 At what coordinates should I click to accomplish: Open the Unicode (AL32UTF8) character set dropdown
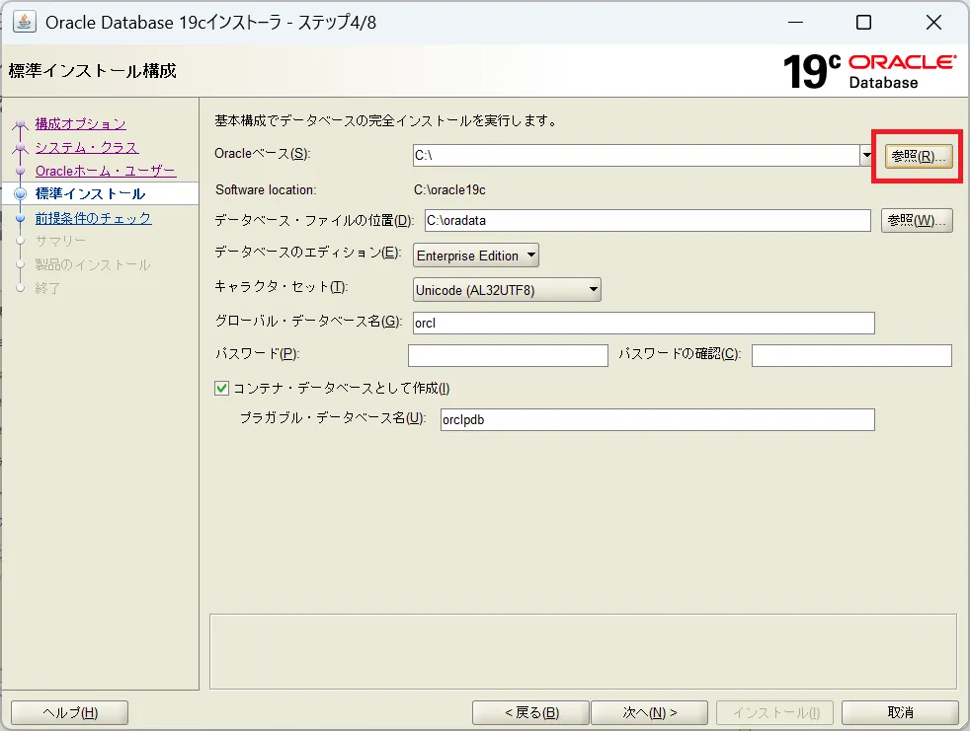pyautogui.click(x=507, y=290)
